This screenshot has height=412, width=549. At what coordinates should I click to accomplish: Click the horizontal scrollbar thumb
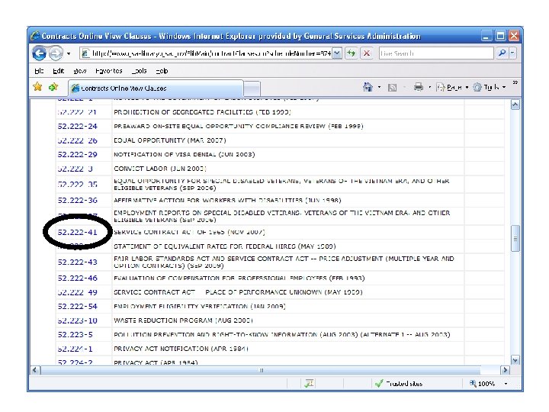[261, 370]
